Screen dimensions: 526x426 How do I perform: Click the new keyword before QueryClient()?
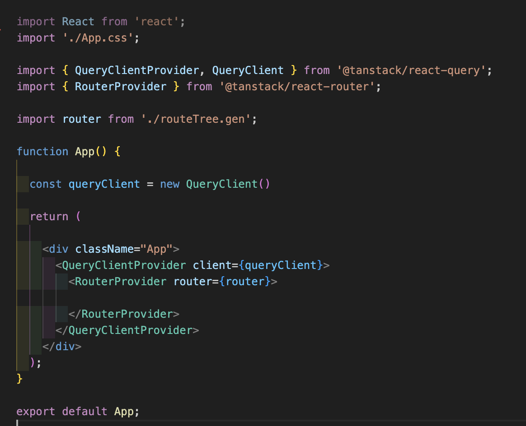[x=170, y=184]
